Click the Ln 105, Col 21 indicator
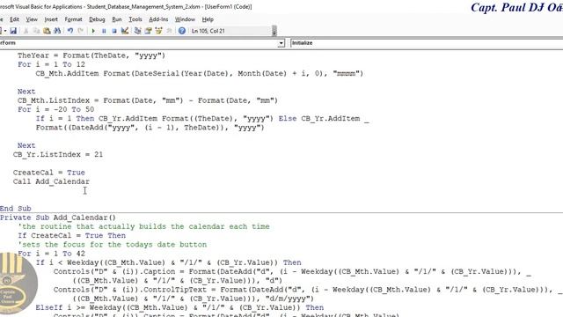 click(x=208, y=31)
